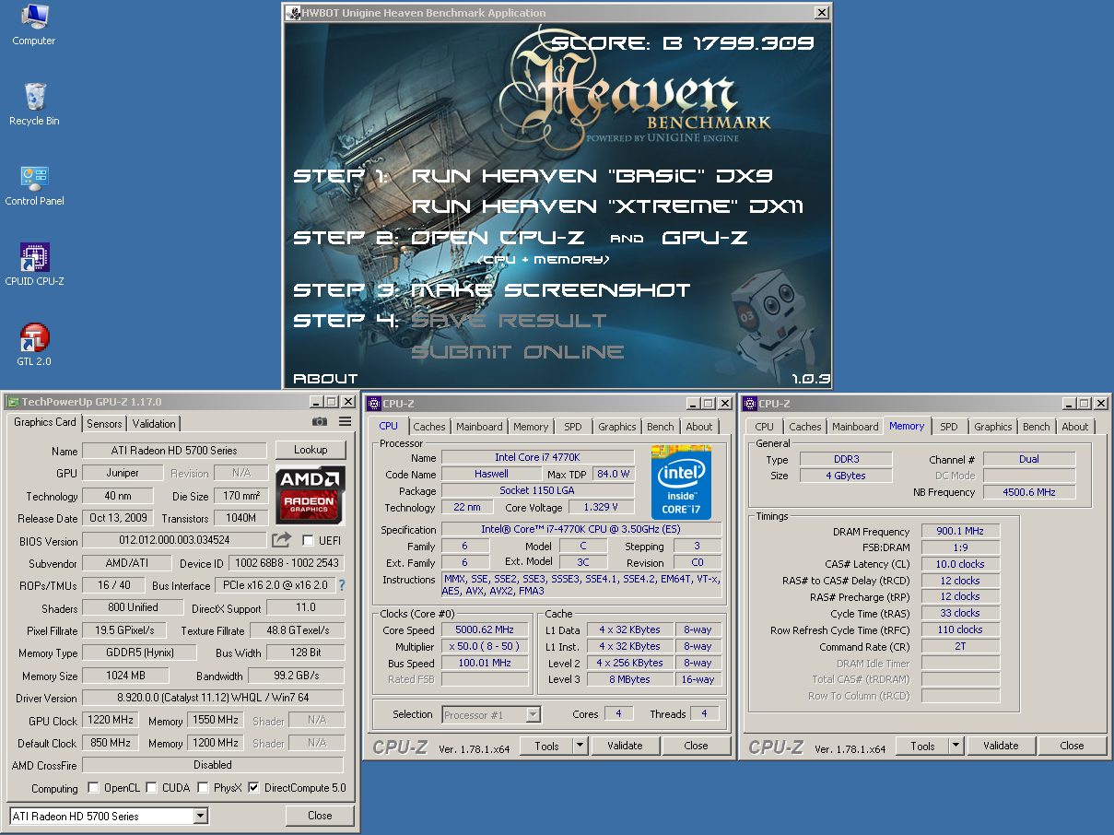Click the Bus Interface question mark icon
This screenshot has height=835, width=1114.
342,585
